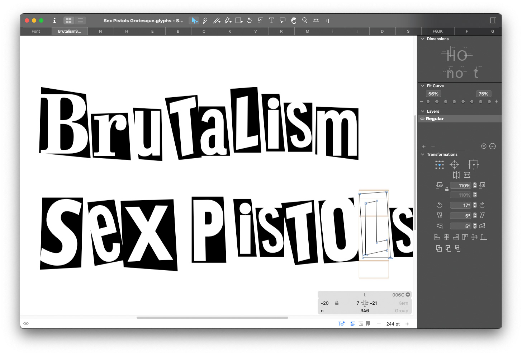Click the 56% Fit Curve button

pos(433,94)
